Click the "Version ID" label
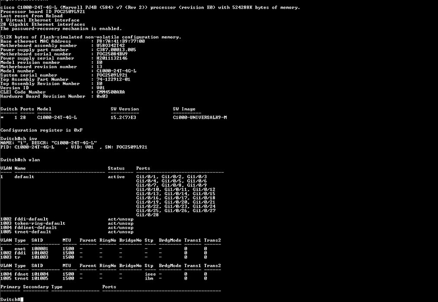This screenshot has height=302, width=438. (x=15, y=88)
